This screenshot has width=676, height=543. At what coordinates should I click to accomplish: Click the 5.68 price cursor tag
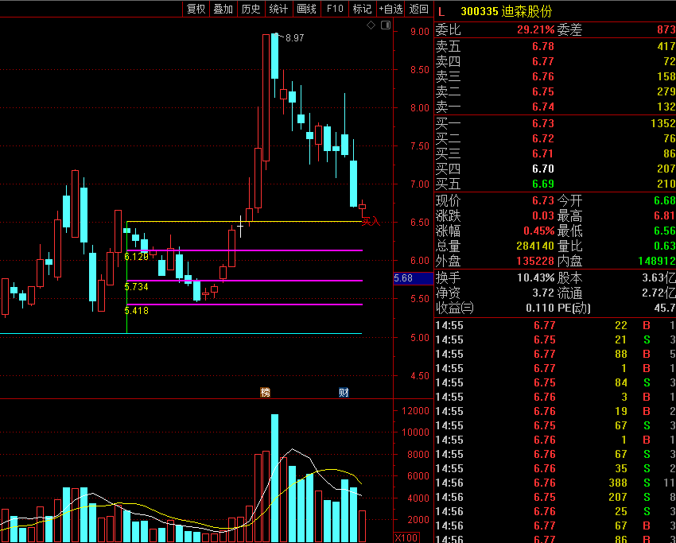point(413,278)
